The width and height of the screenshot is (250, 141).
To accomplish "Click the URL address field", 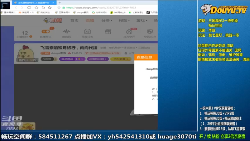I will [101, 8].
